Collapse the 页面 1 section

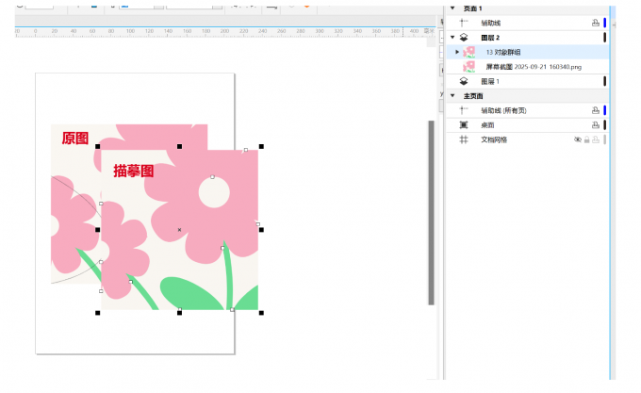452,8
